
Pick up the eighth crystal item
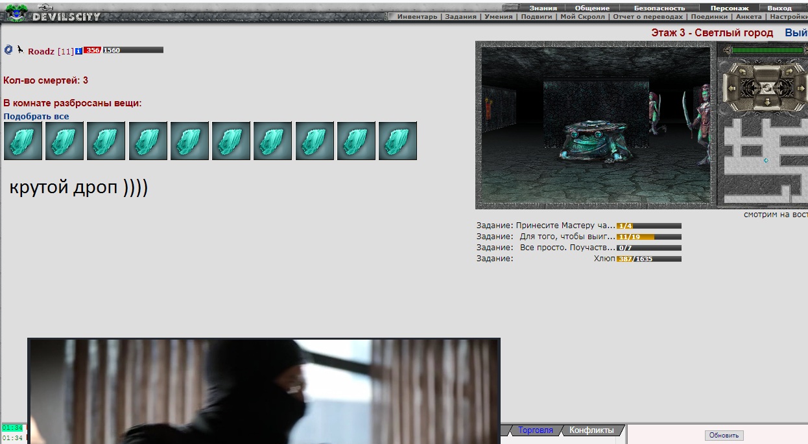point(315,141)
